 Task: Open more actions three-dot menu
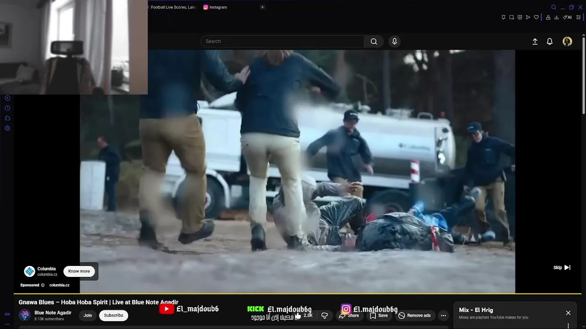click(443, 315)
